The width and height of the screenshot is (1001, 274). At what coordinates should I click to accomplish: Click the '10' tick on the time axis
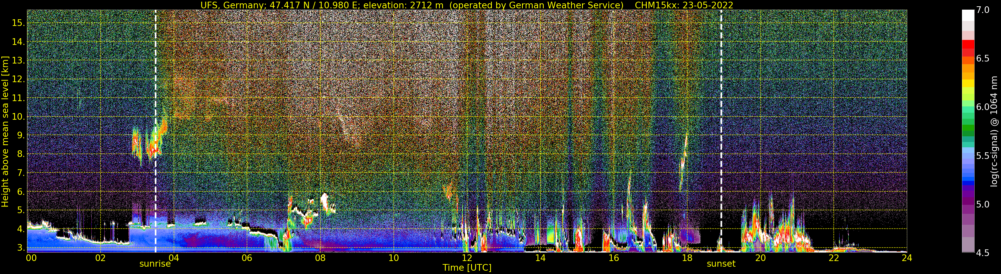394,258
